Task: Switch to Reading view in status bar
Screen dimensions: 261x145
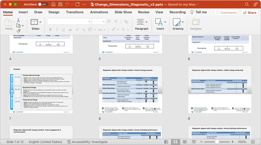Action: [185, 142]
